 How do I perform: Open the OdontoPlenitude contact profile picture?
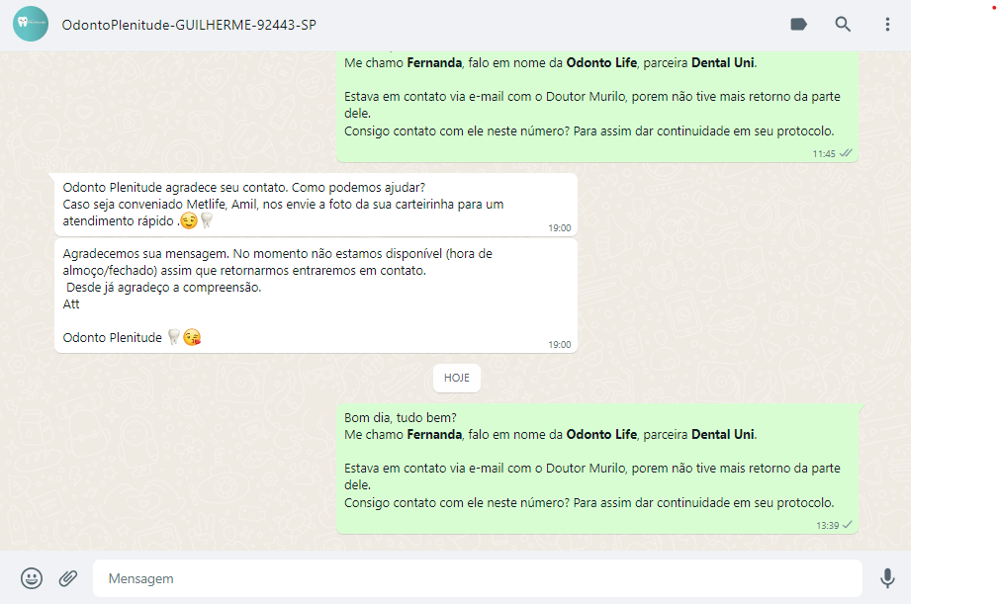click(x=31, y=24)
